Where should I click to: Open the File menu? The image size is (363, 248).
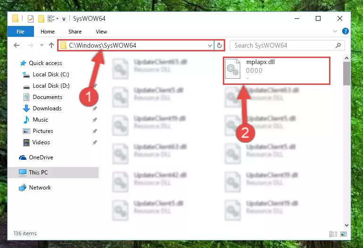pyautogui.click(x=21, y=32)
